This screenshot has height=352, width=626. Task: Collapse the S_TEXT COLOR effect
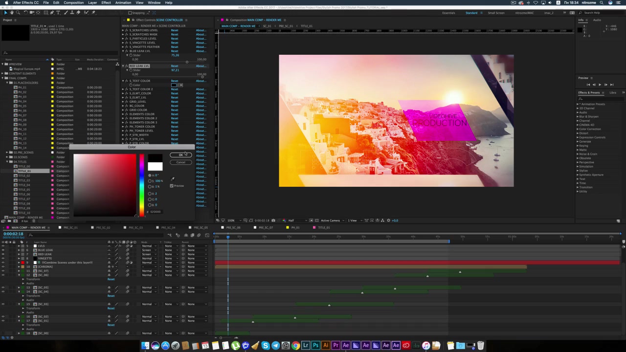click(123, 81)
